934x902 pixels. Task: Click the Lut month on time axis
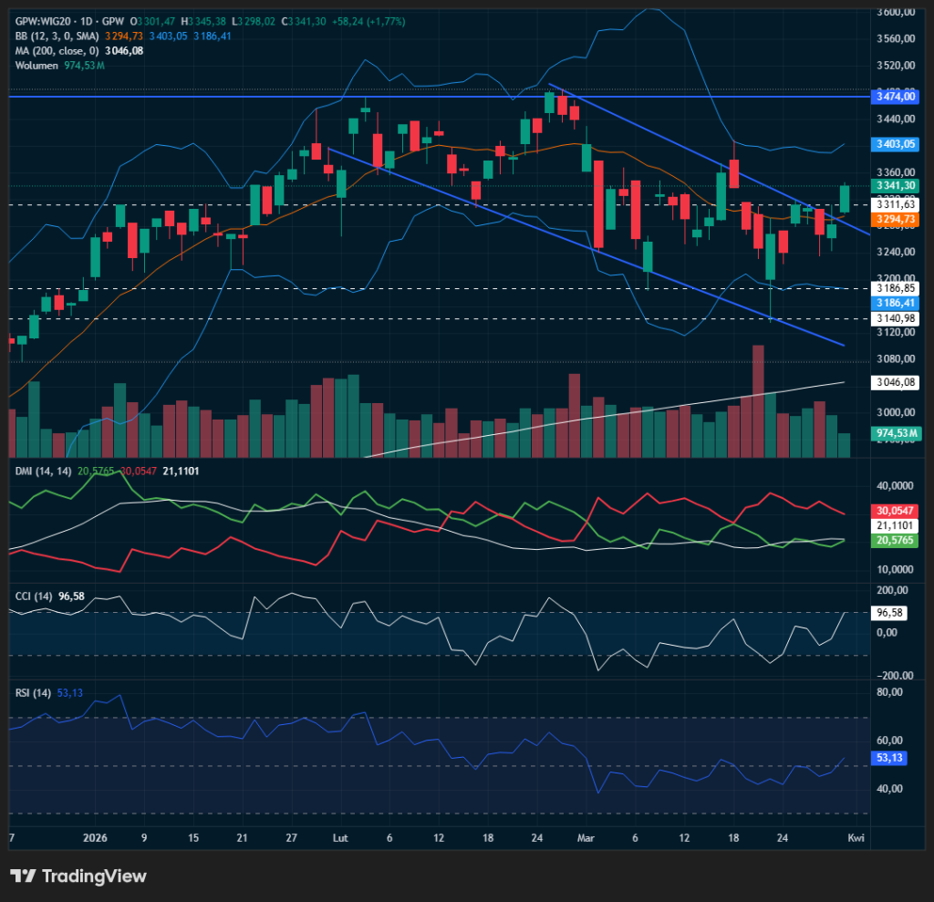tap(339, 838)
